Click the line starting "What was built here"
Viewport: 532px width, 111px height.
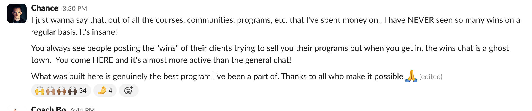click(191, 76)
